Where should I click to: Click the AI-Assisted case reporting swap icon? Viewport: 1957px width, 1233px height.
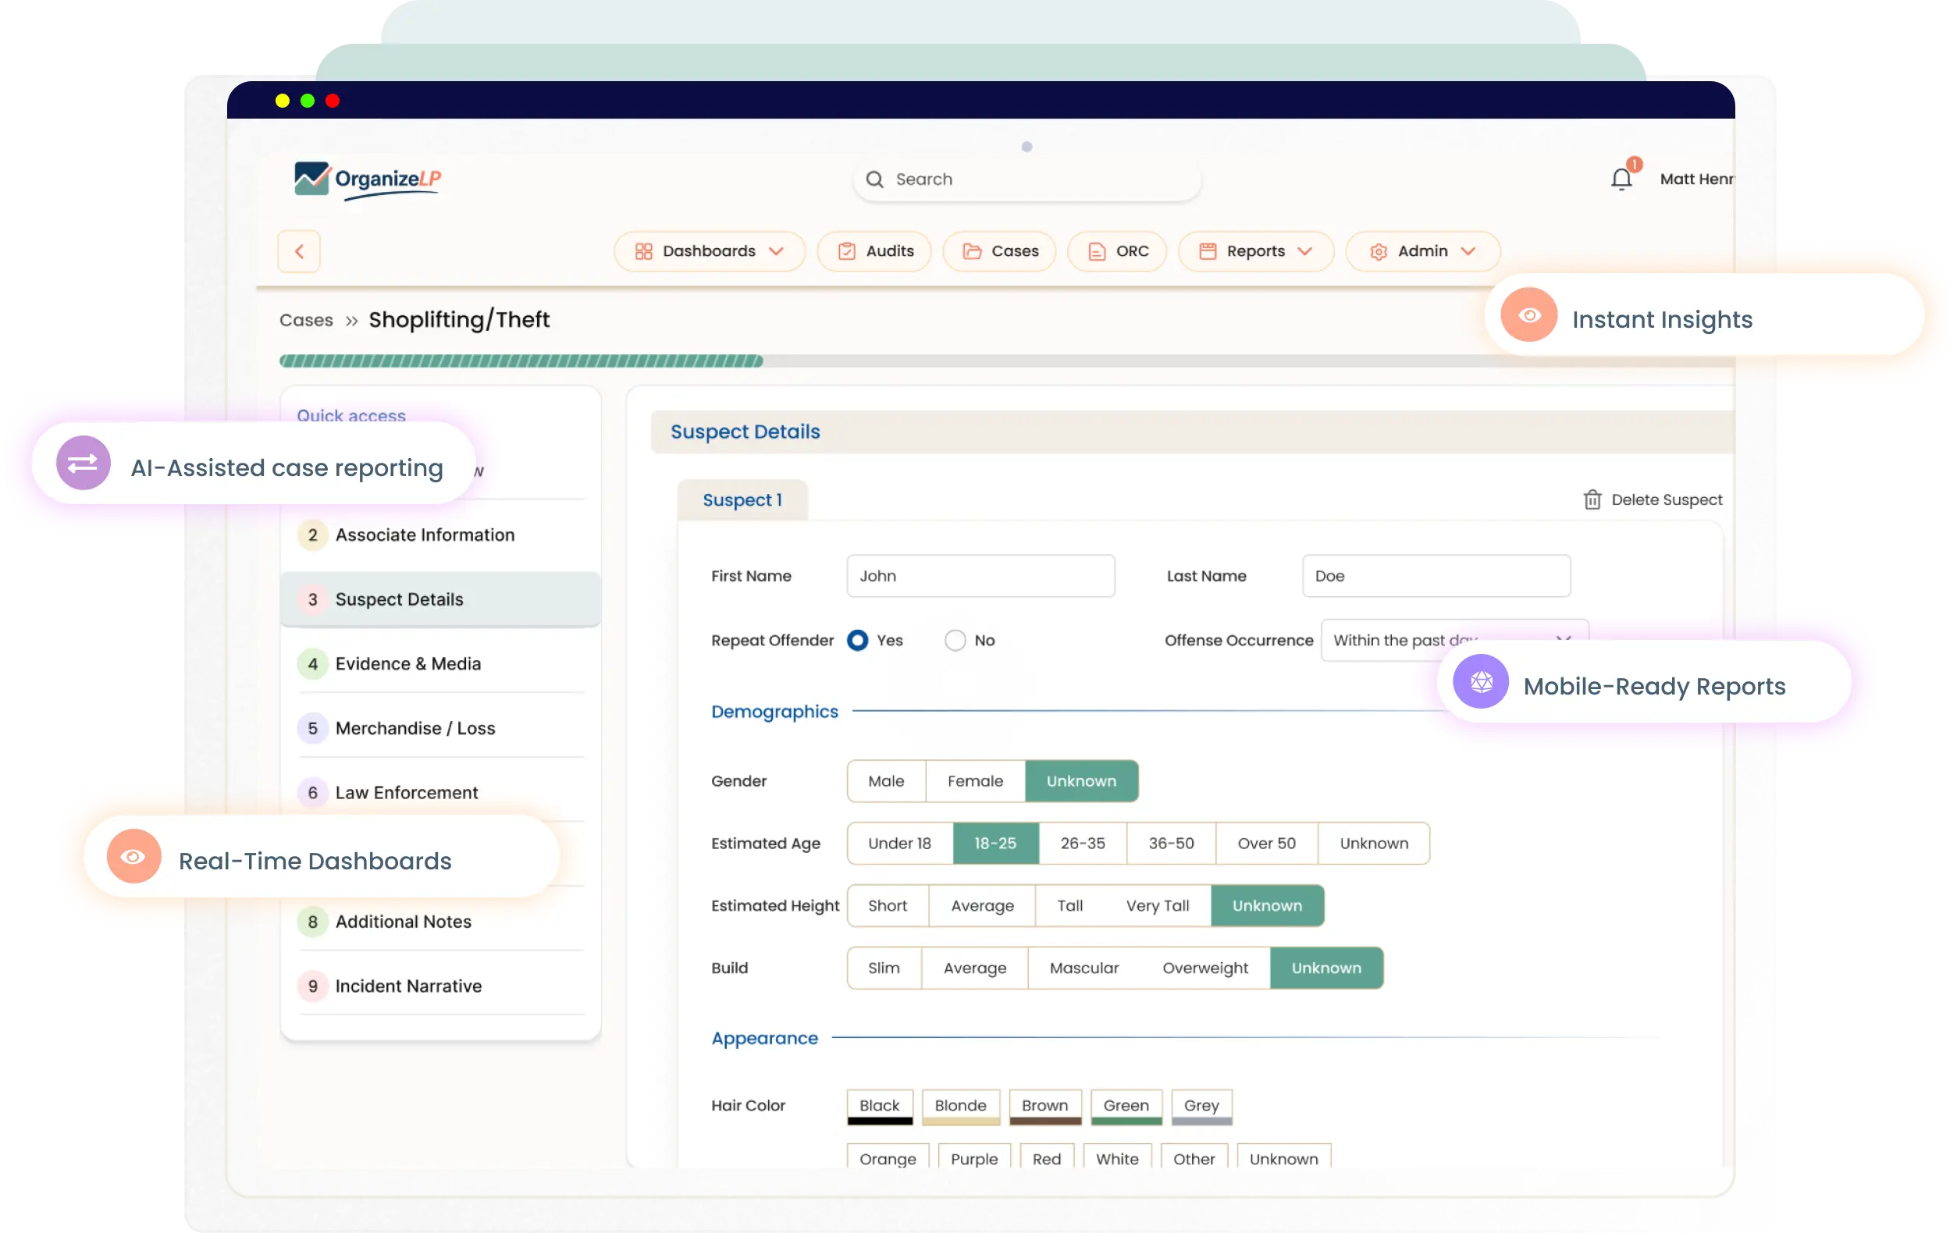pyautogui.click(x=83, y=463)
